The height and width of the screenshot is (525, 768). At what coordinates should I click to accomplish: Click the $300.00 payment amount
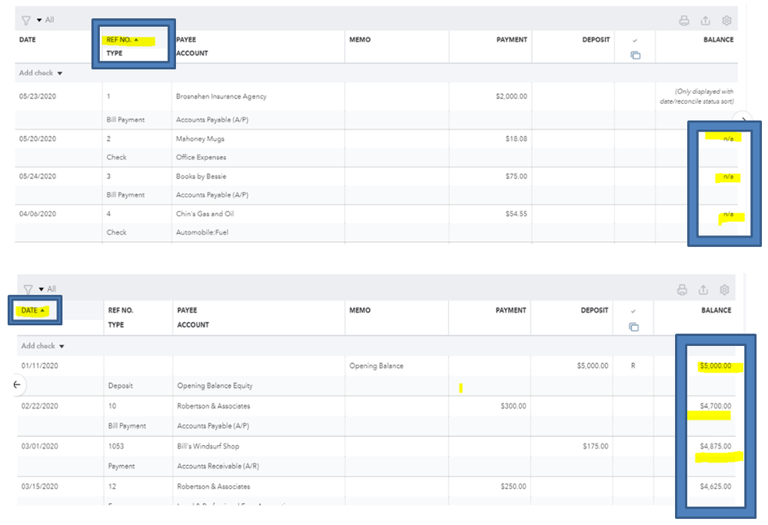[514, 406]
